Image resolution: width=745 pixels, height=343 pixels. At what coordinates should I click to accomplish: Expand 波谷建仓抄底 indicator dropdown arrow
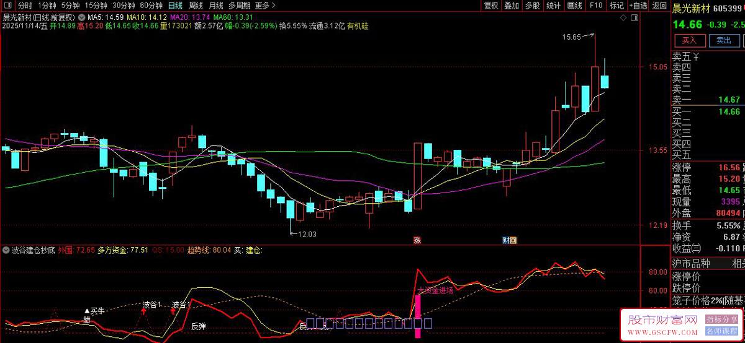coord(6,251)
